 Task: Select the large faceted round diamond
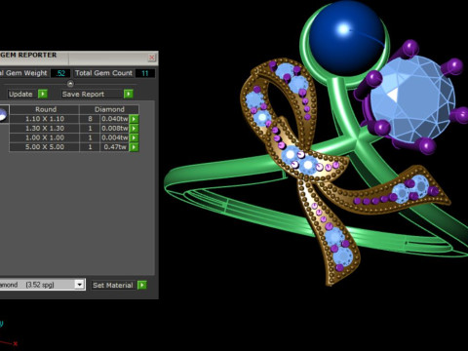pos(412,99)
